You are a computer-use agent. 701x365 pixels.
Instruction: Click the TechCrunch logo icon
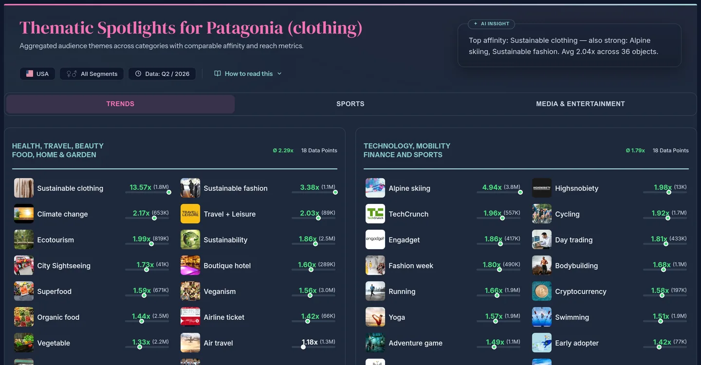pos(375,214)
